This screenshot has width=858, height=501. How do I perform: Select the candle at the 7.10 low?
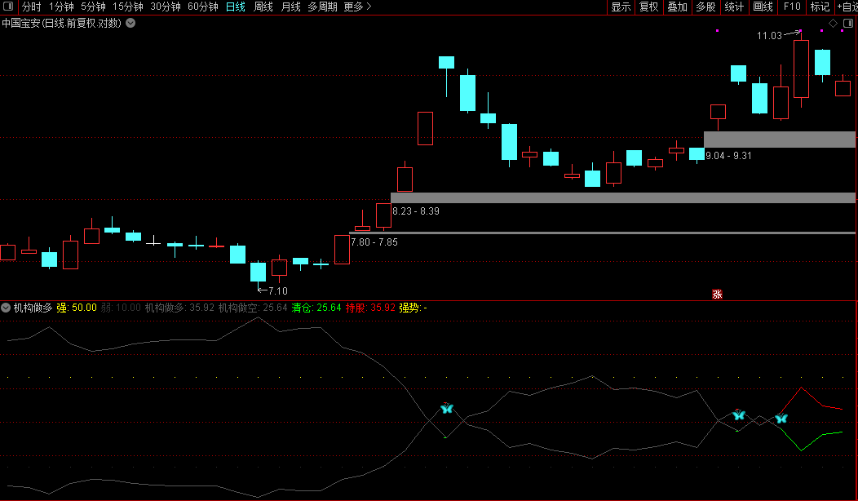click(x=258, y=273)
